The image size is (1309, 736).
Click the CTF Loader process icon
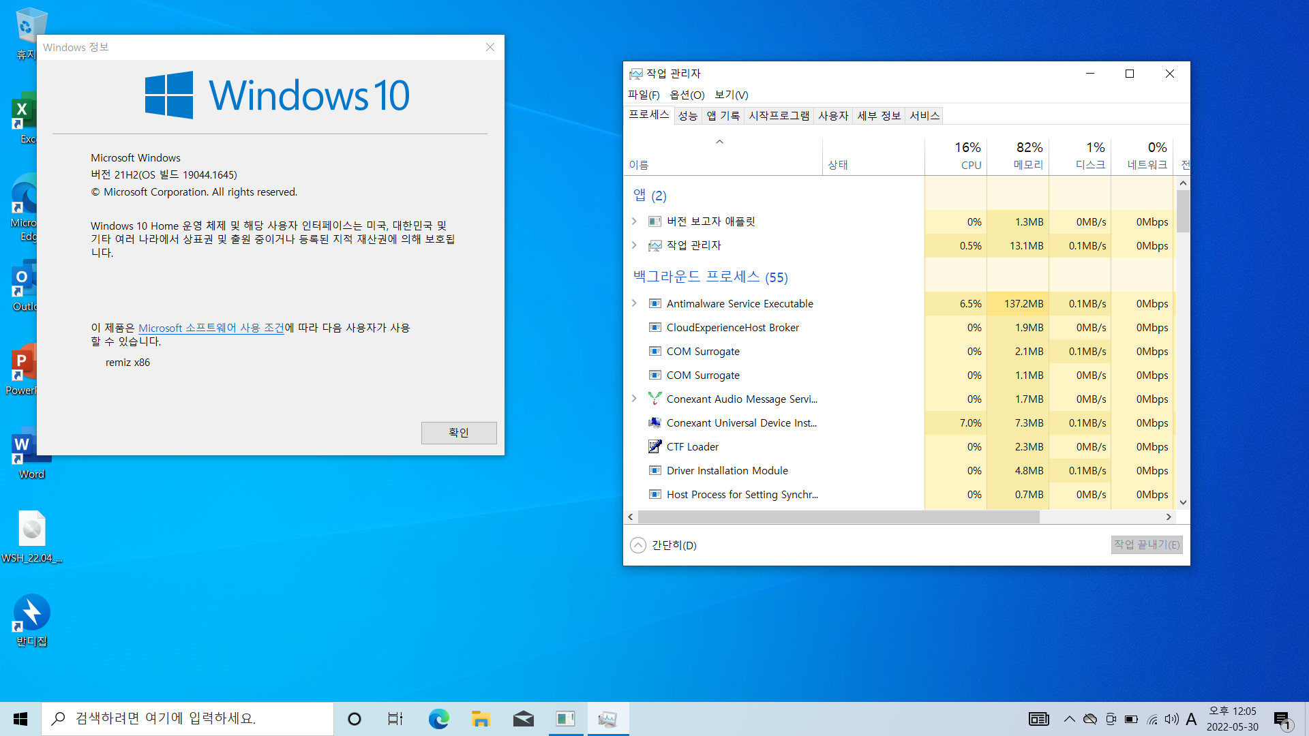coord(654,446)
